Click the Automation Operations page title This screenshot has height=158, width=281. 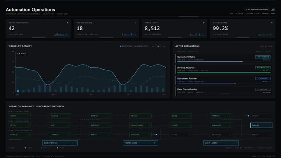[x=30, y=10]
